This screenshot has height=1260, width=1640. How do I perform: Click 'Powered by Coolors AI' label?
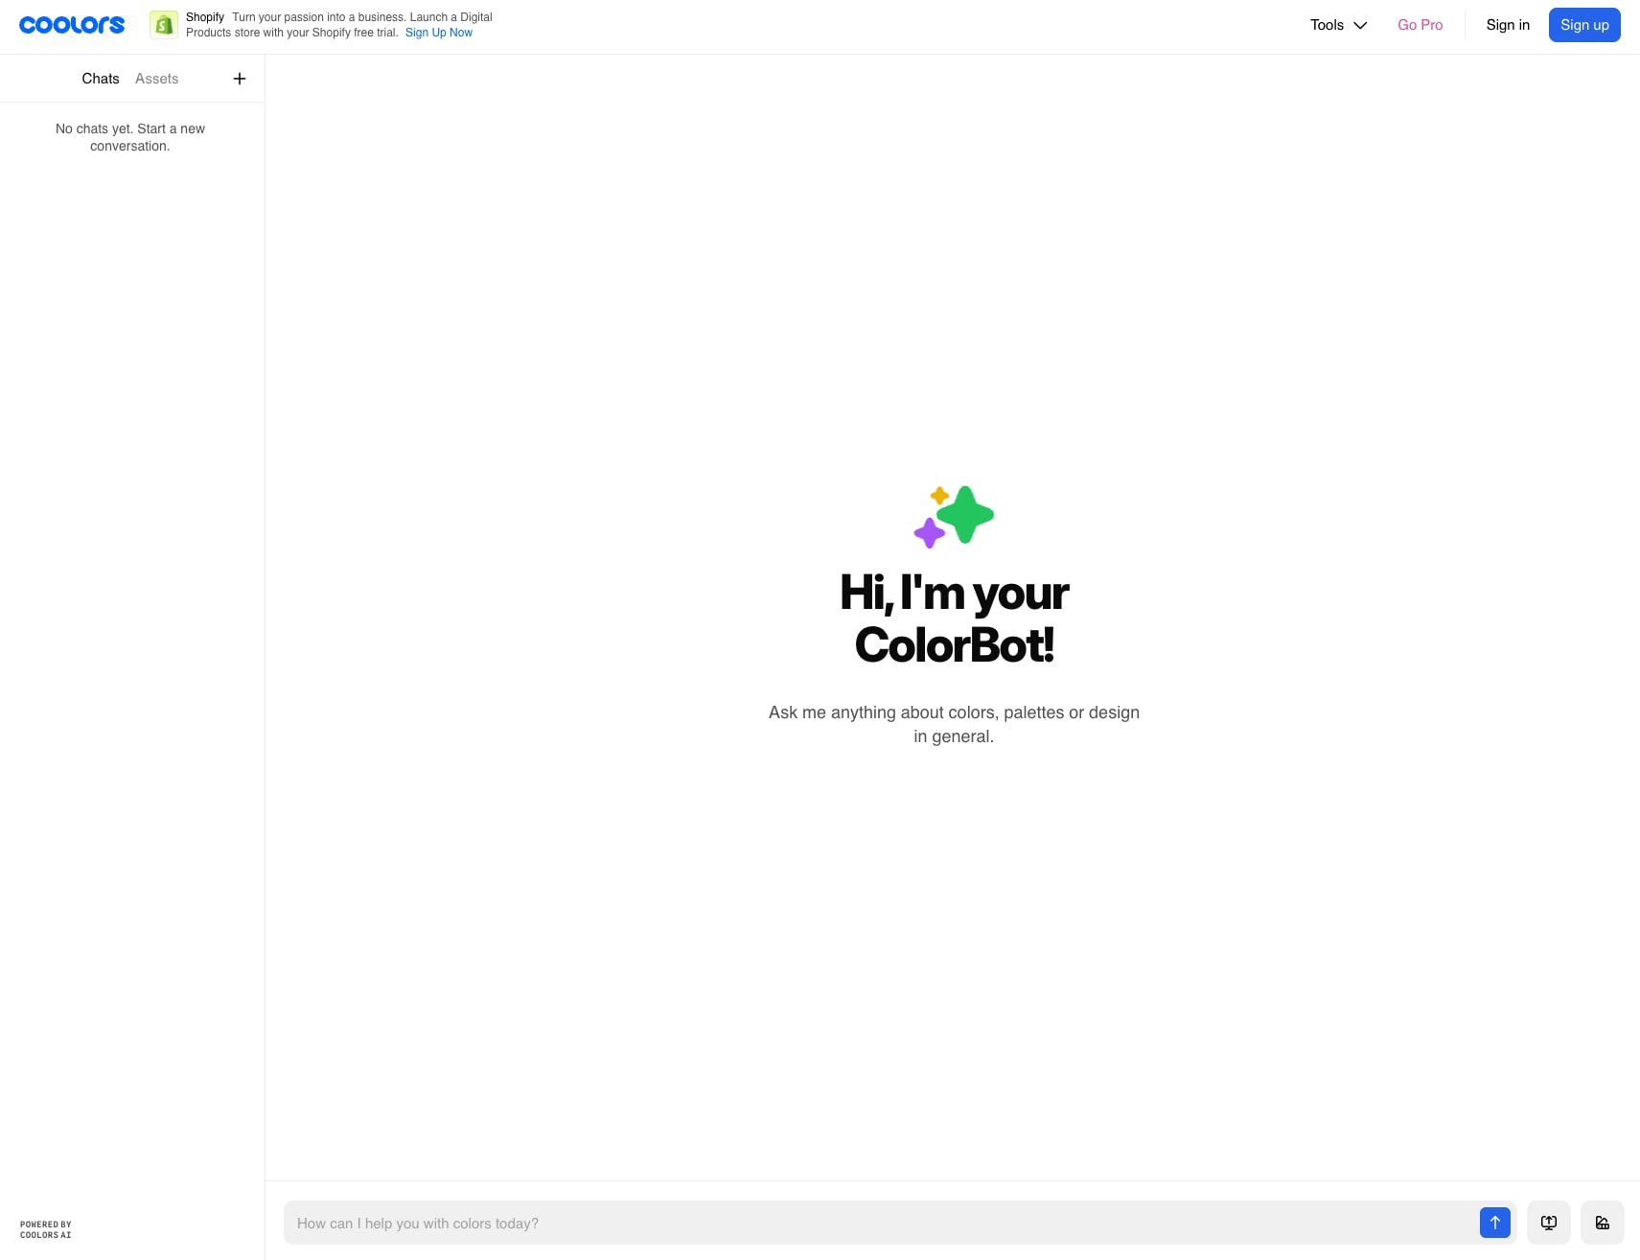pos(46,1229)
